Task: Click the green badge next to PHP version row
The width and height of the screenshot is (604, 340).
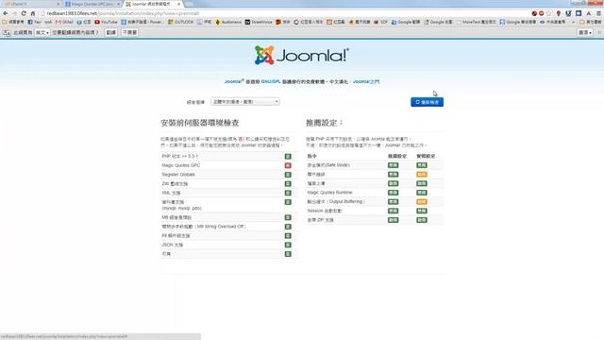Action: (288, 156)
